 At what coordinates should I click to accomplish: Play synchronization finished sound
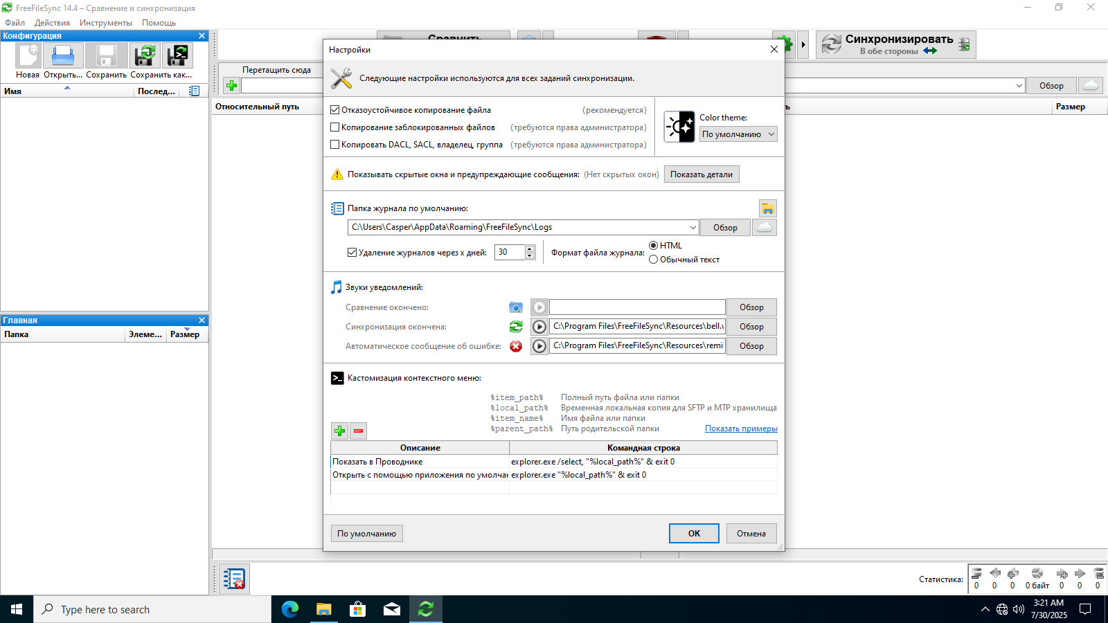(539, 327)
